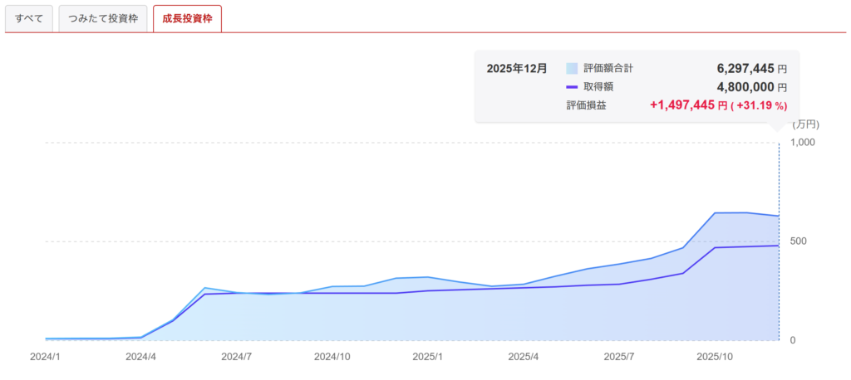Viewport: 851px width, 380px height.
Task: Switch to the すべて tab
Action: click(x=29, y=18)
